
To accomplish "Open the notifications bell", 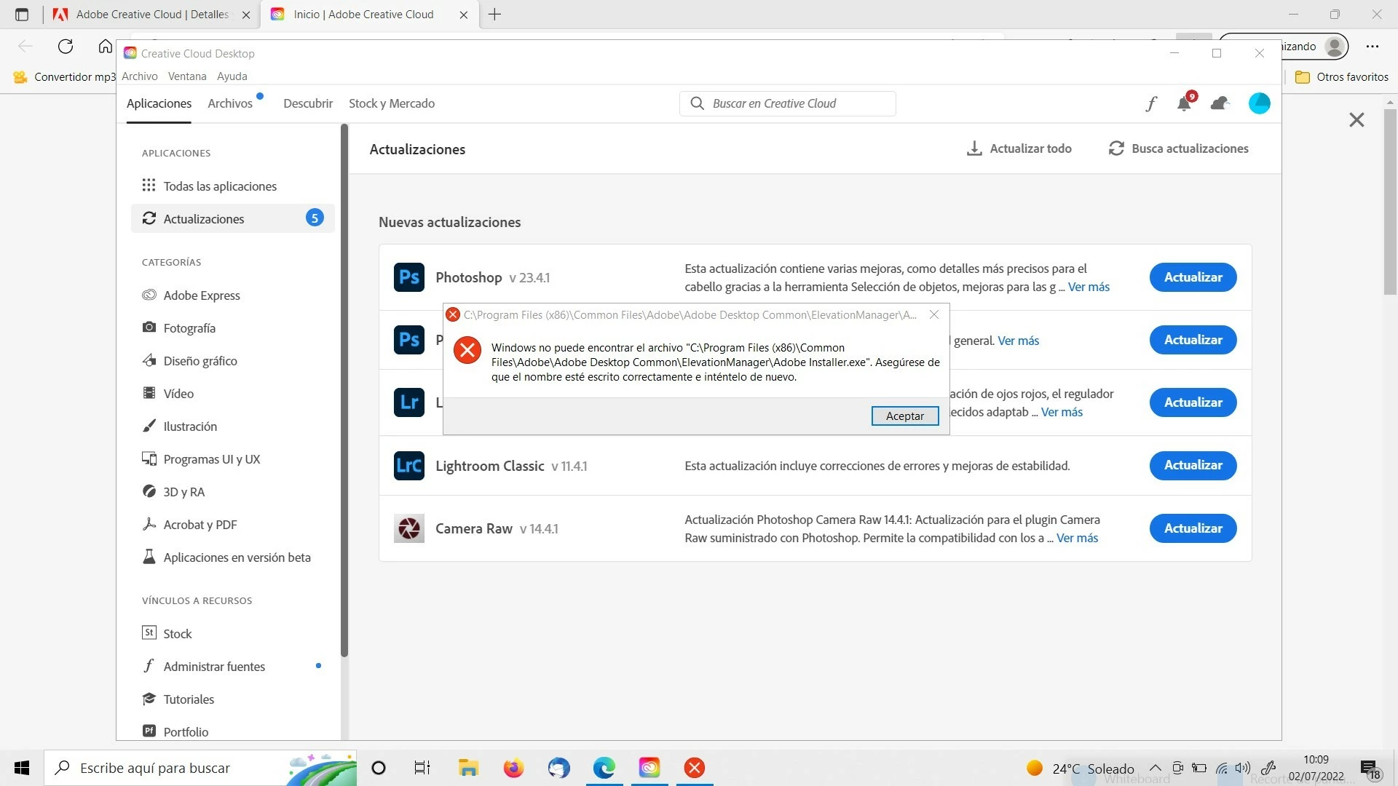I will (1184, 104).
